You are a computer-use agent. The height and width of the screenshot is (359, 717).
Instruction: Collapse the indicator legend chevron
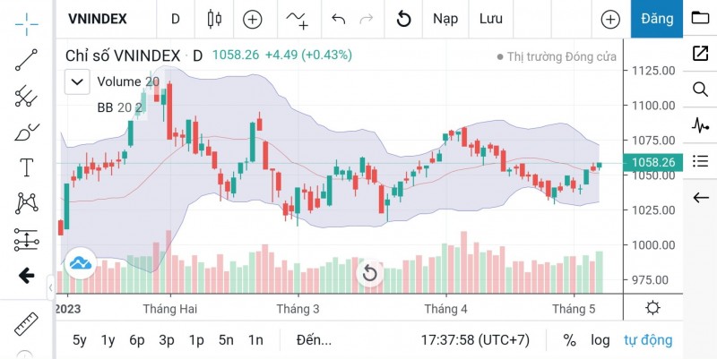pos(77,82)
